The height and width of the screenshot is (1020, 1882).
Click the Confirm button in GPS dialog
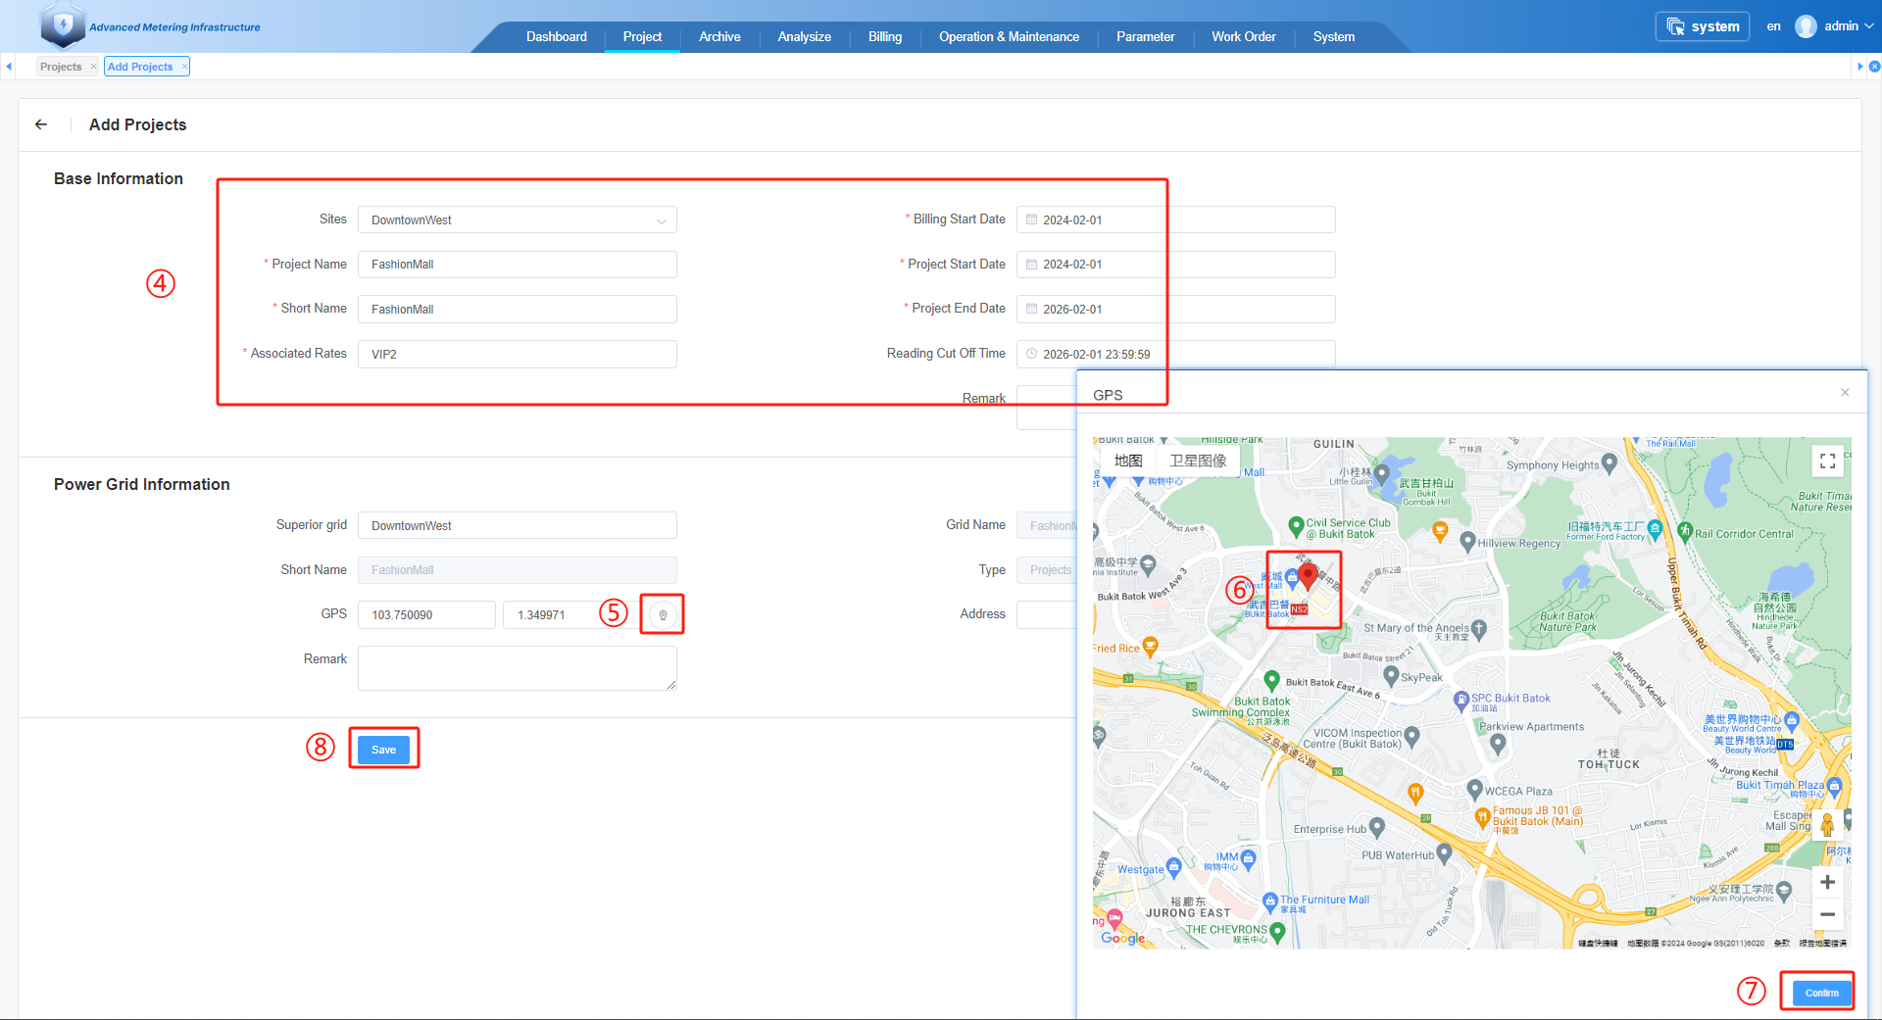click(1821, 993)
